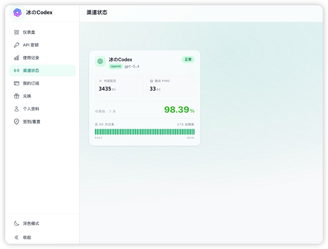Click the check badge icon for 签到/重置
Image resolution: width=328 pixels, height=249 pixels.
(x=17, y=122)
